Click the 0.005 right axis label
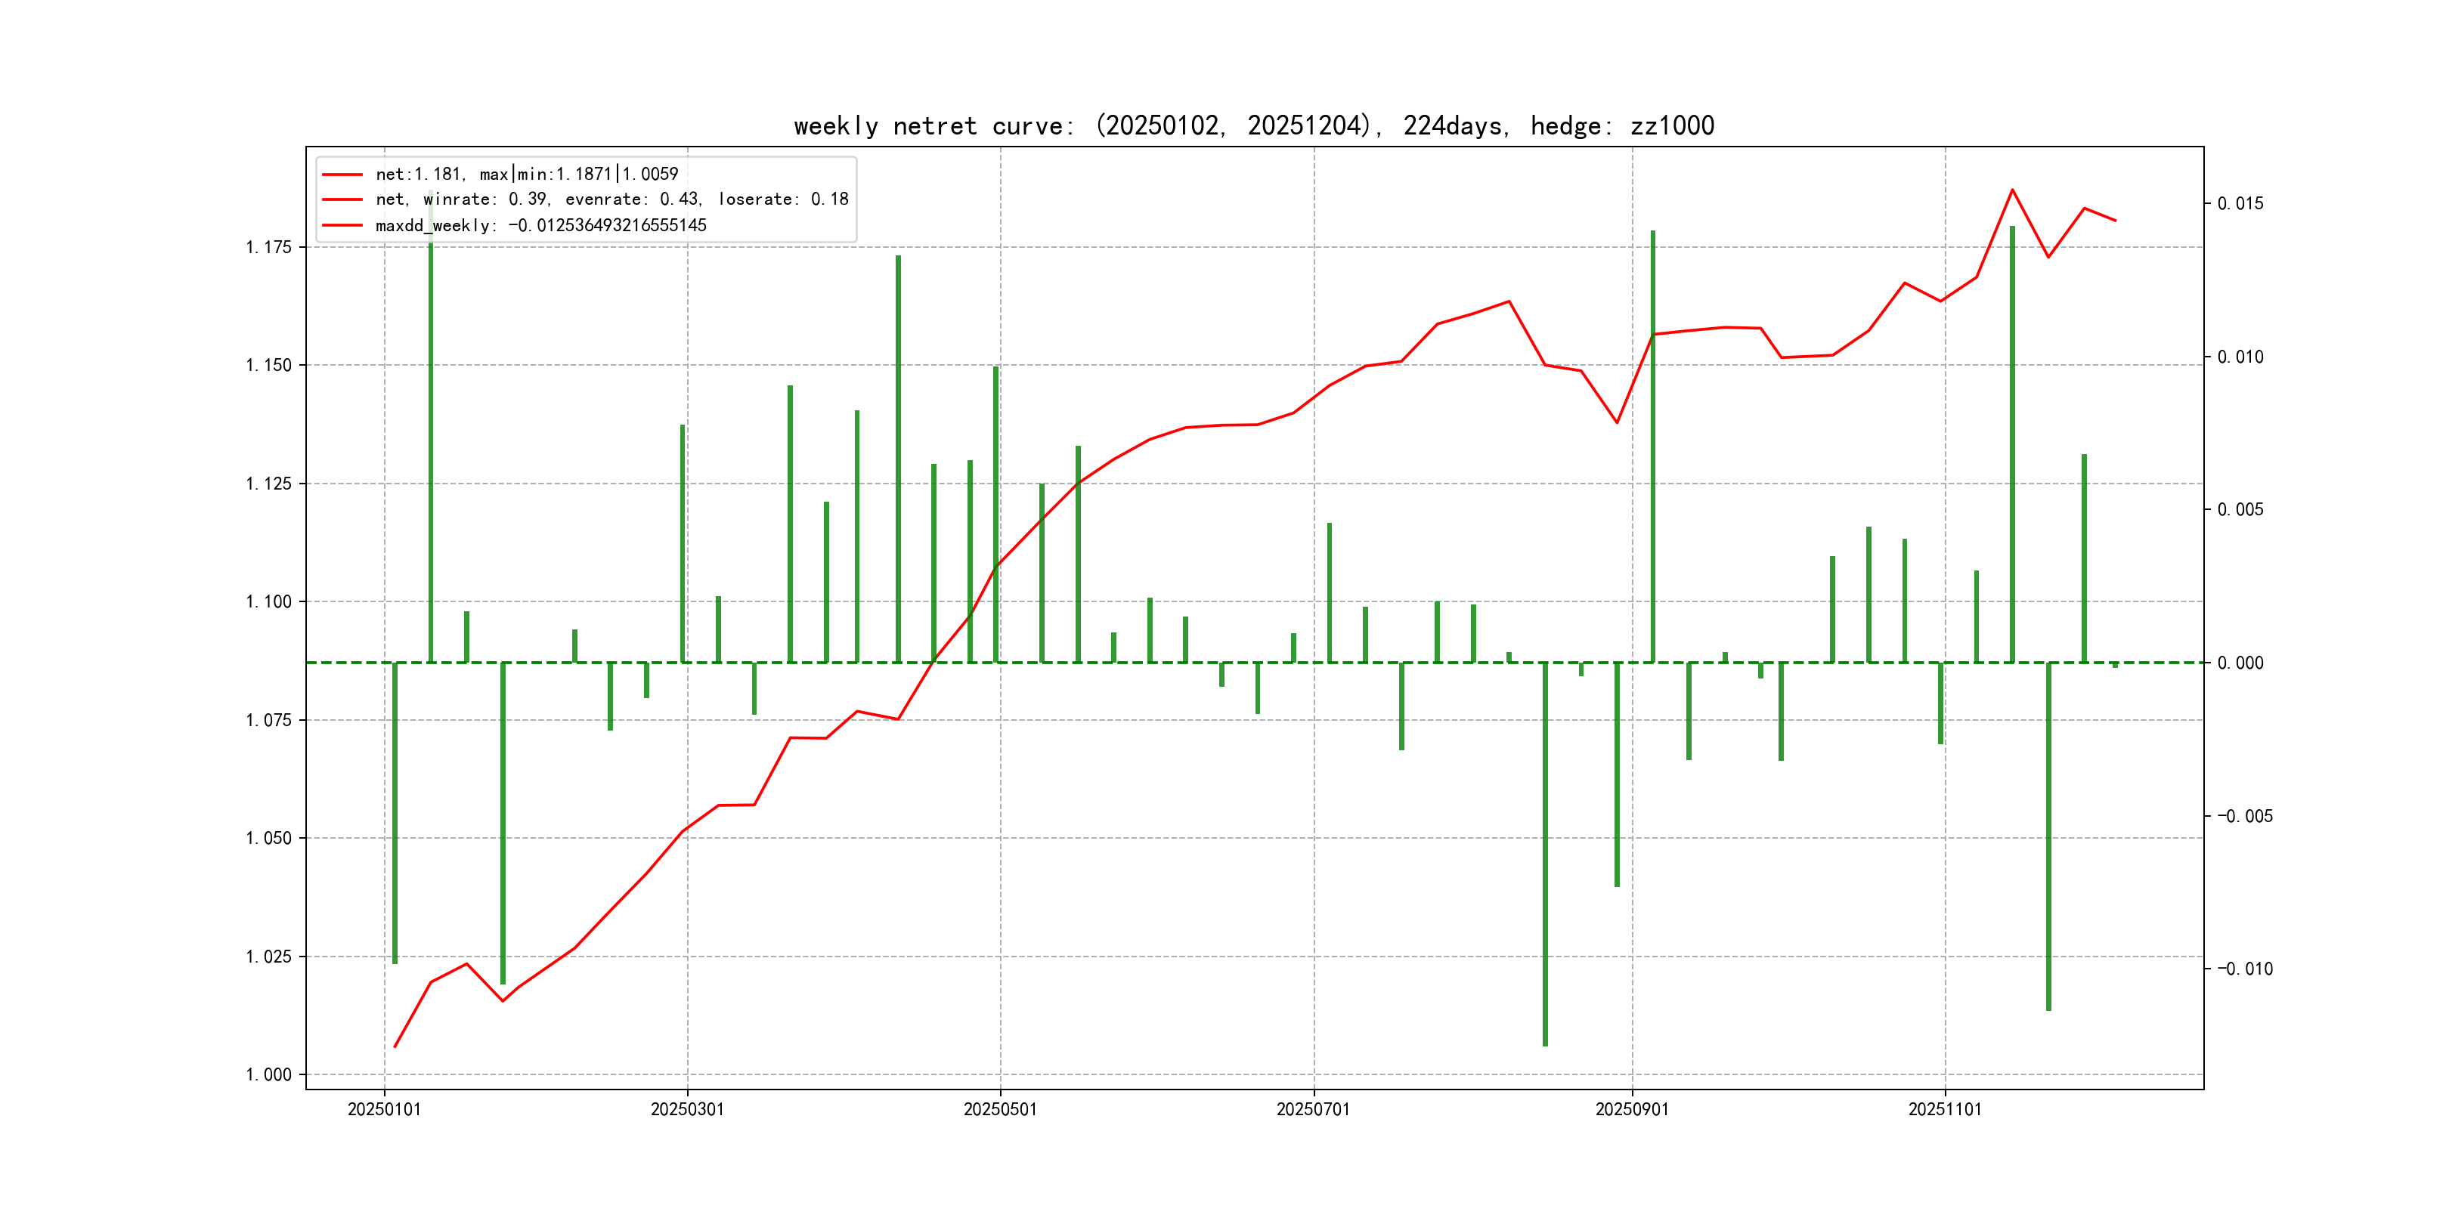Screen dimensions: 2449x1224 pyautogui.click(x=2240, y=510)
